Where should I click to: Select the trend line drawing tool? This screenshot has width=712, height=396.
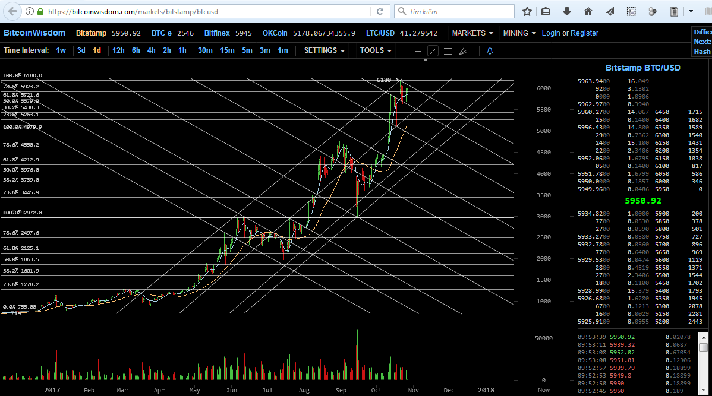point(433,51)
